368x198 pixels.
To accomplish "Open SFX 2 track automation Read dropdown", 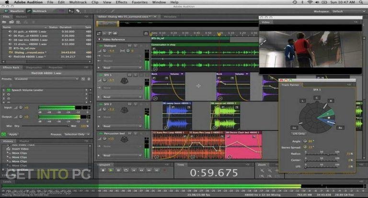I will coord(122,126).
